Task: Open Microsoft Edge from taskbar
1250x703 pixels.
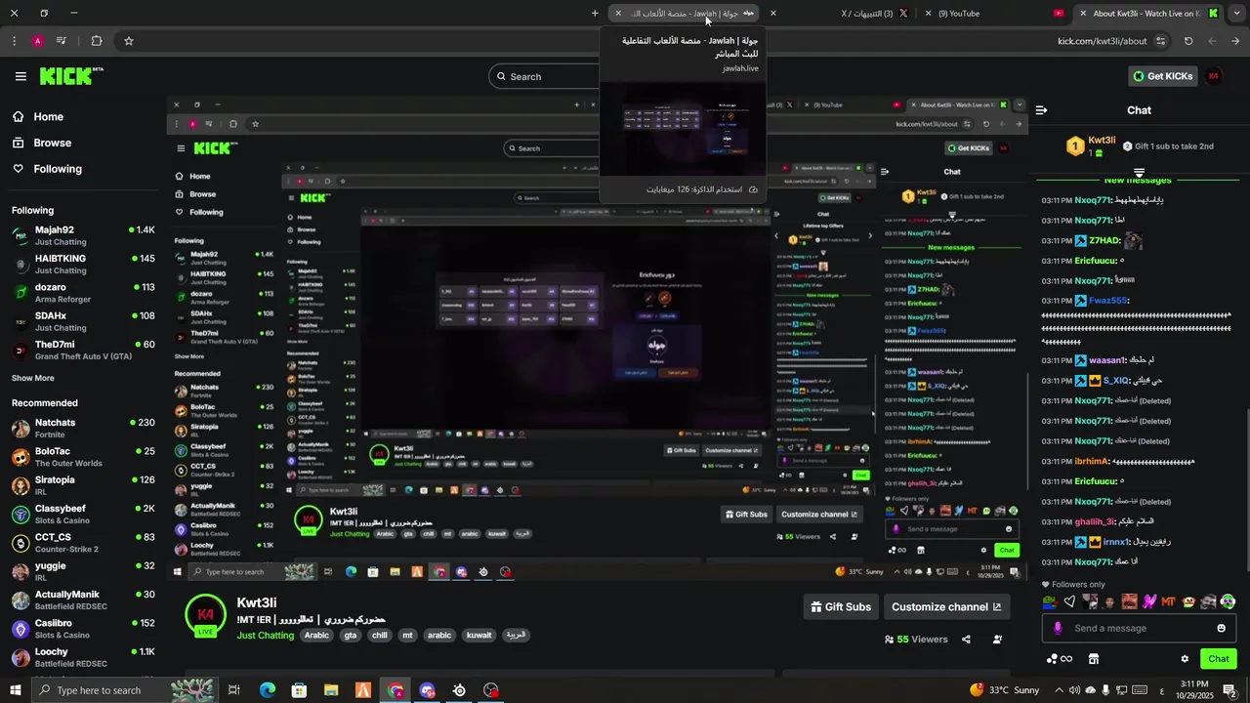Action: (x=268, y=690)
